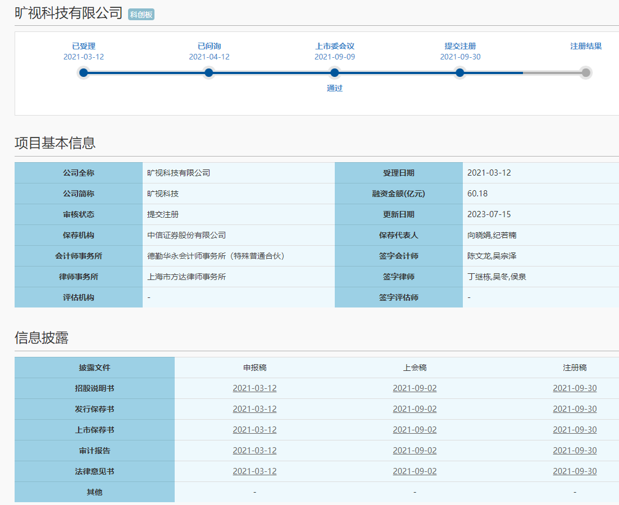Select the 上市委会议 timeline marker dot
Image resolution: width=619 pixels, height=505 pixels.
(x=335, y=72)
